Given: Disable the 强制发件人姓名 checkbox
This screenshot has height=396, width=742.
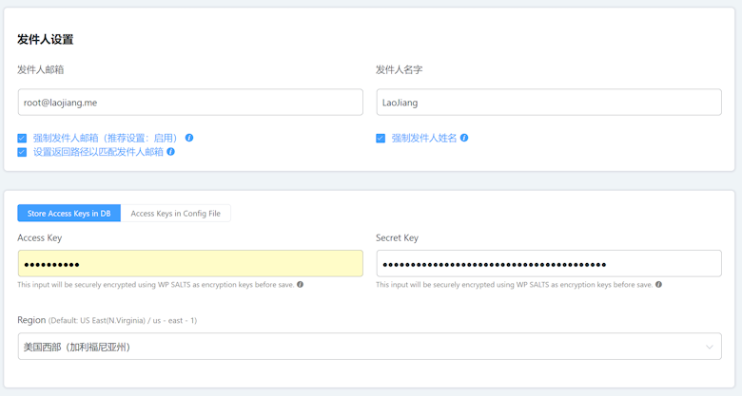Looking at the screenshot, I should point(381,139).
